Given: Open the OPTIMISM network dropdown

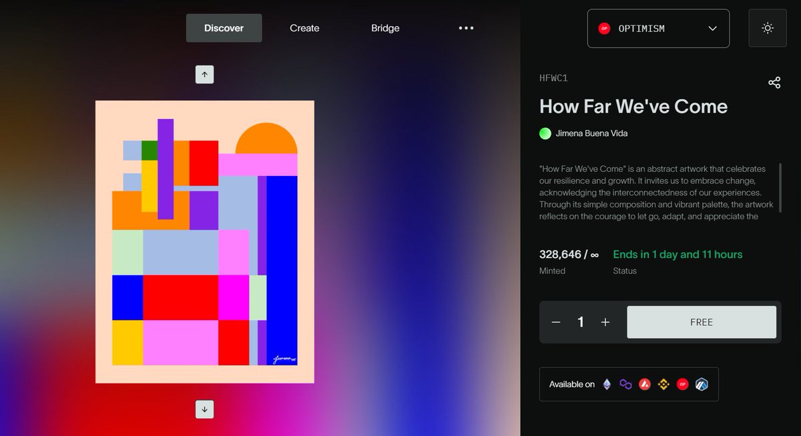Looking at the screenshot, I should click(658, 28).
